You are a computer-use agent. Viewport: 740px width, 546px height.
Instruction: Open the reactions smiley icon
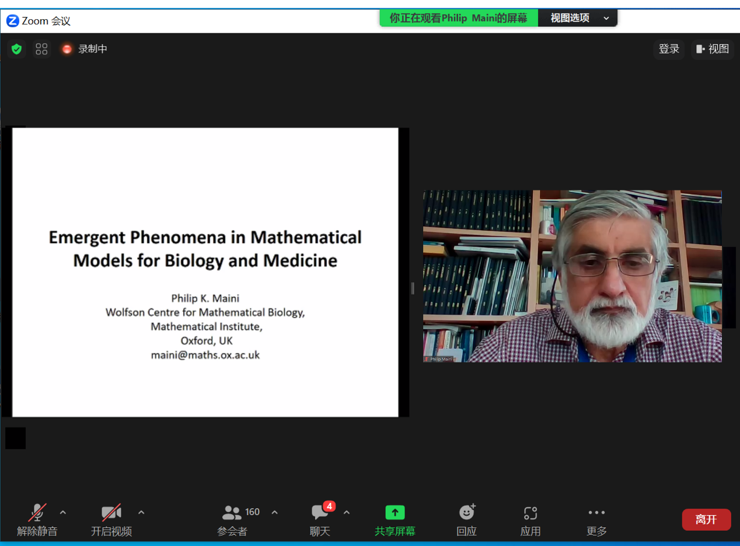[x=467, y=513]
